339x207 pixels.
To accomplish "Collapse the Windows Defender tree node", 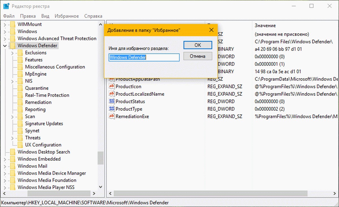I will (x=5, y=45).
